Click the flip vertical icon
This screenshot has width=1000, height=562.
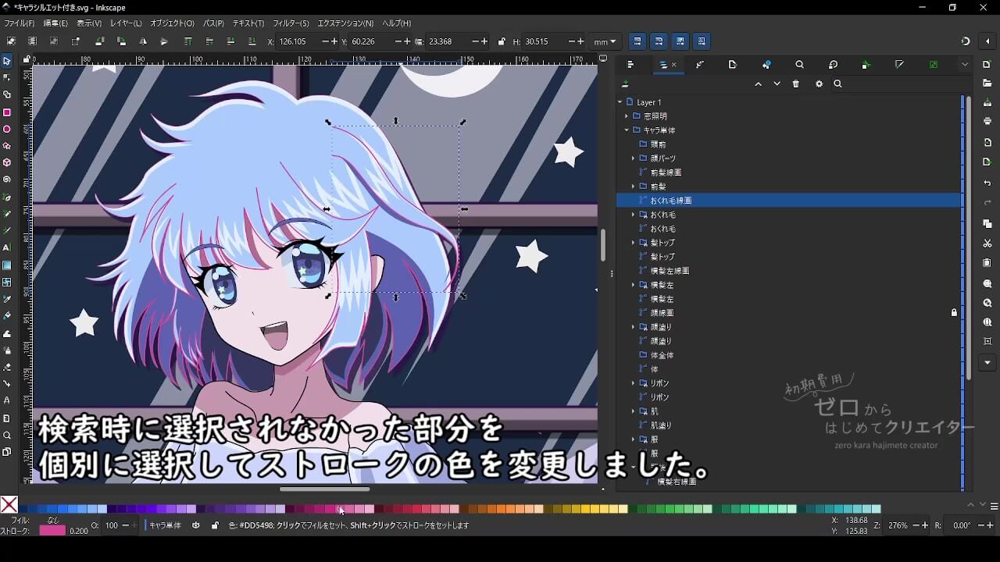coord(164,41)
